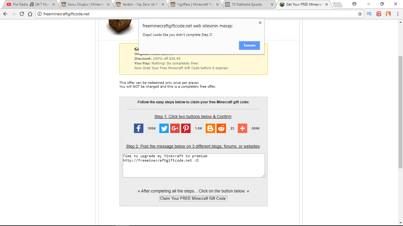This screenshot has height=226, width=403.
Task: Close the YigitReis tab
Action: 217,4
